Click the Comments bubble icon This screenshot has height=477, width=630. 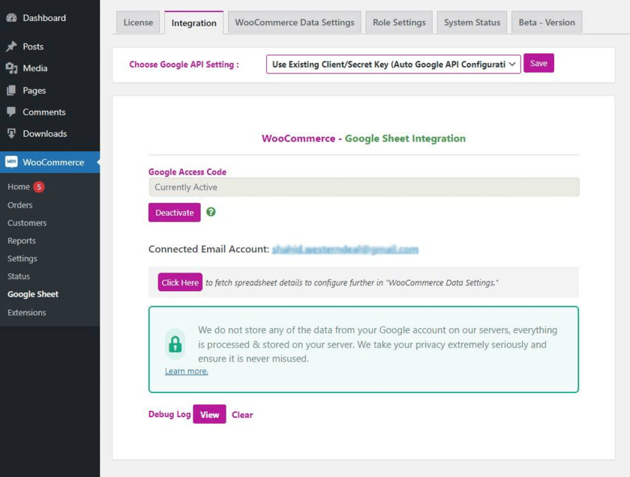point(12,112)
